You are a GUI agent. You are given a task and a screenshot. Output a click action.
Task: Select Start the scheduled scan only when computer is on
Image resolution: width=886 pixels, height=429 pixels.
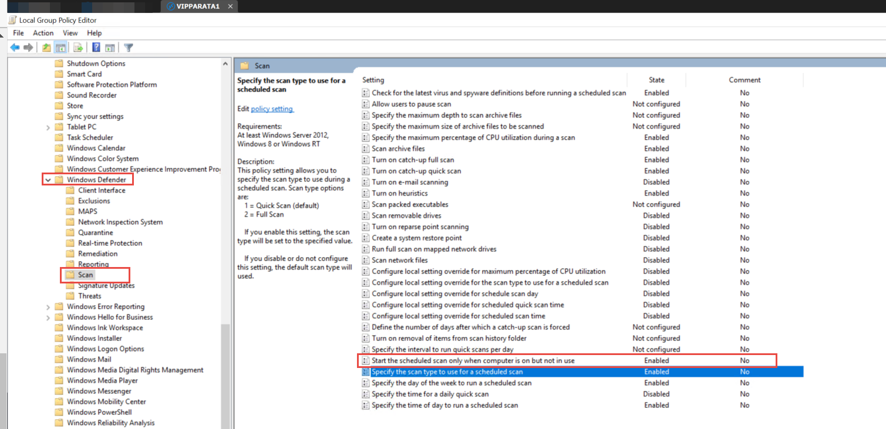[x=473, y=360]
